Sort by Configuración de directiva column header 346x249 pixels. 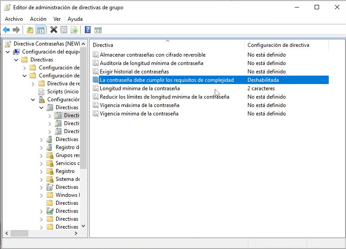pyautogui.click(x=278, y=45)
